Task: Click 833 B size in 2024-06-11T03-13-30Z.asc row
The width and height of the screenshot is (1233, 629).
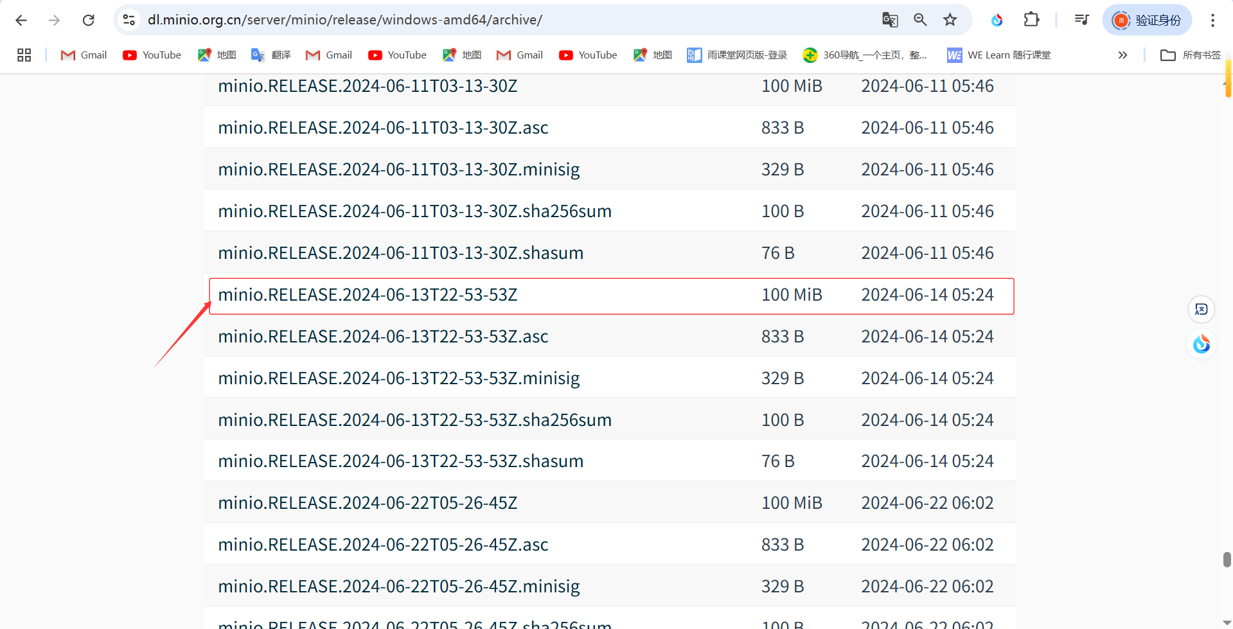Action: pos(783,128)
